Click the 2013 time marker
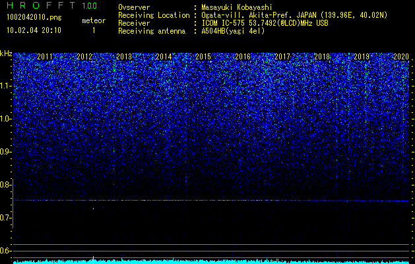The image size is (415, 264). [124, 57]
